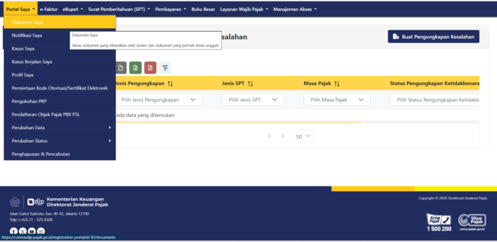Collapse the Portal Saya menu
Image resolution: width=497 pixels, height=242 pixels.
(20, 9)
